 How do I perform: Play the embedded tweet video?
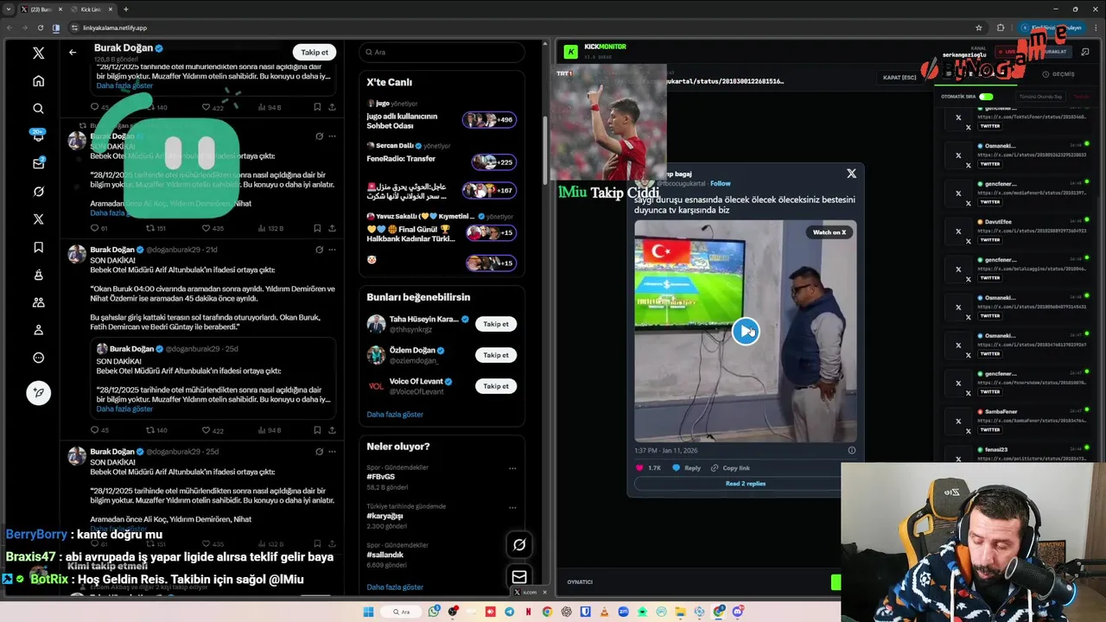(745, 331)
